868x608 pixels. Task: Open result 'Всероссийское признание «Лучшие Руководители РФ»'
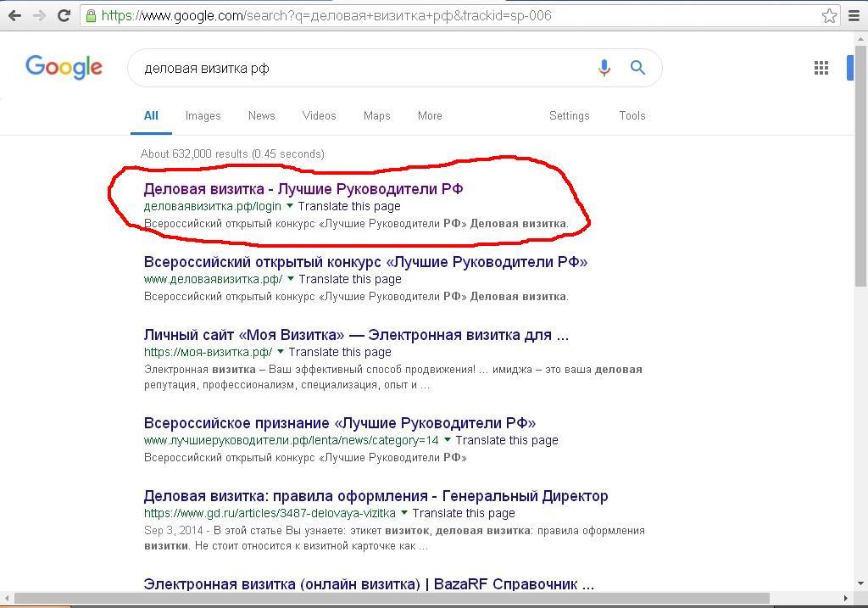click(340, 423)
